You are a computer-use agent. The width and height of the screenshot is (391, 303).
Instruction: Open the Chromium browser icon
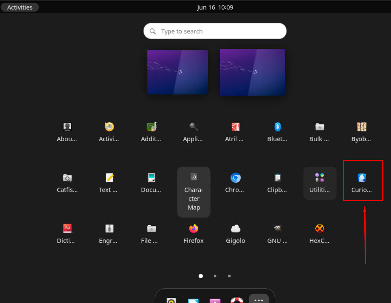coord(235,178)
